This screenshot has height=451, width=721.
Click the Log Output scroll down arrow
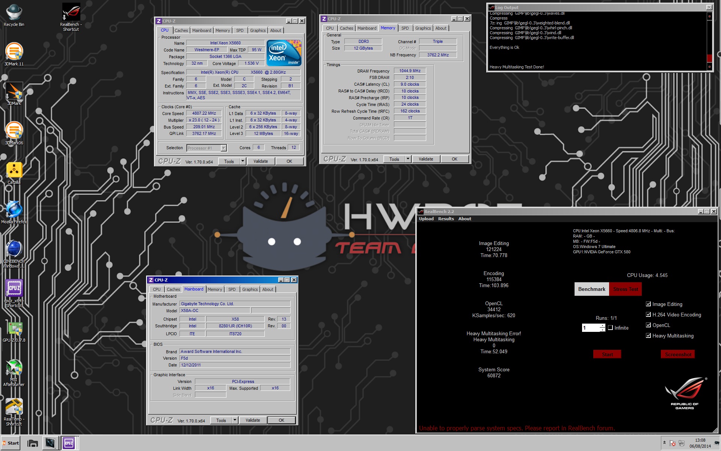(709, 67)
